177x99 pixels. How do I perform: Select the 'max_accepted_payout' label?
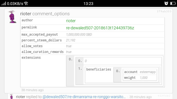(x=40, y=35)
